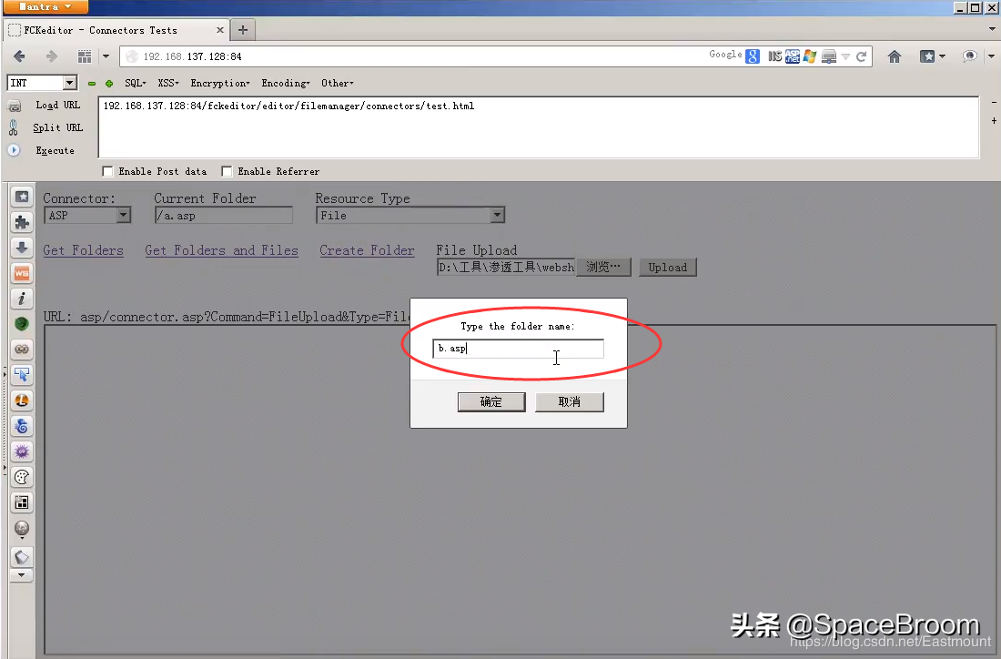Viewport: 1001px width, 659px height.
Task: Open the Other menu
Action: point(337,83)
